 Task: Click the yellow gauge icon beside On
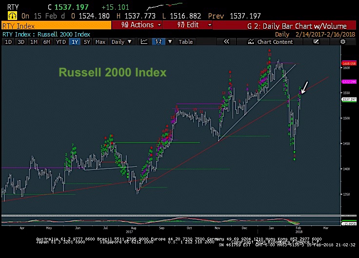12,16
